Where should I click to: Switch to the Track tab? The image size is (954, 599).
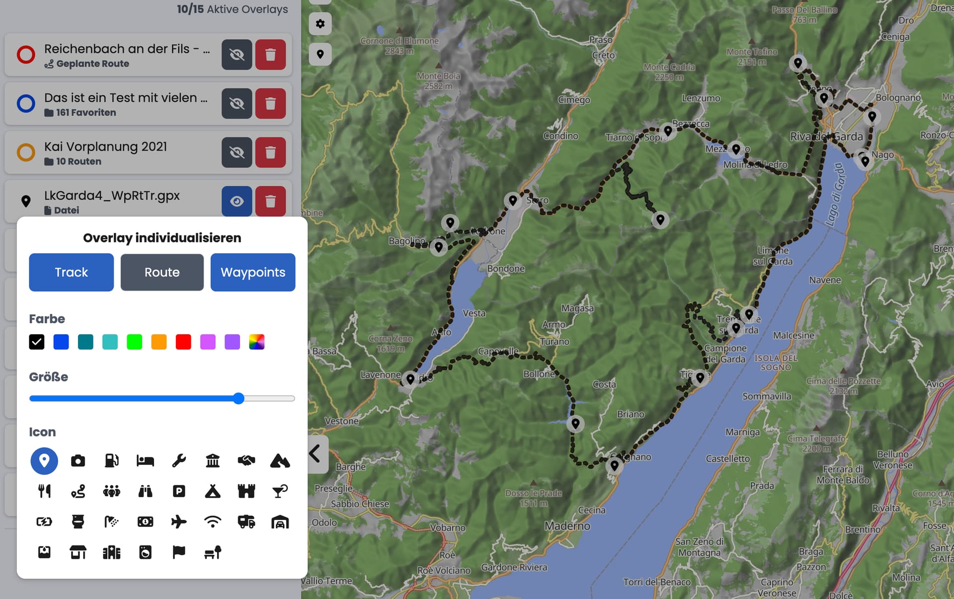point(72,272)
